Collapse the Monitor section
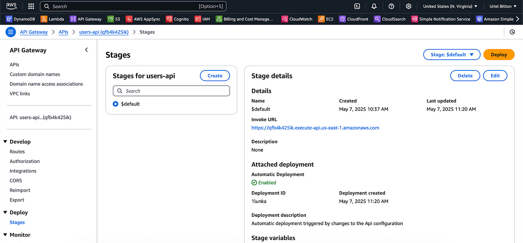523x243 pixels. (5, 235)
